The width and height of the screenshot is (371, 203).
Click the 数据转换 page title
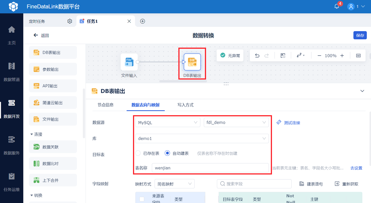[x=203, y=35]
